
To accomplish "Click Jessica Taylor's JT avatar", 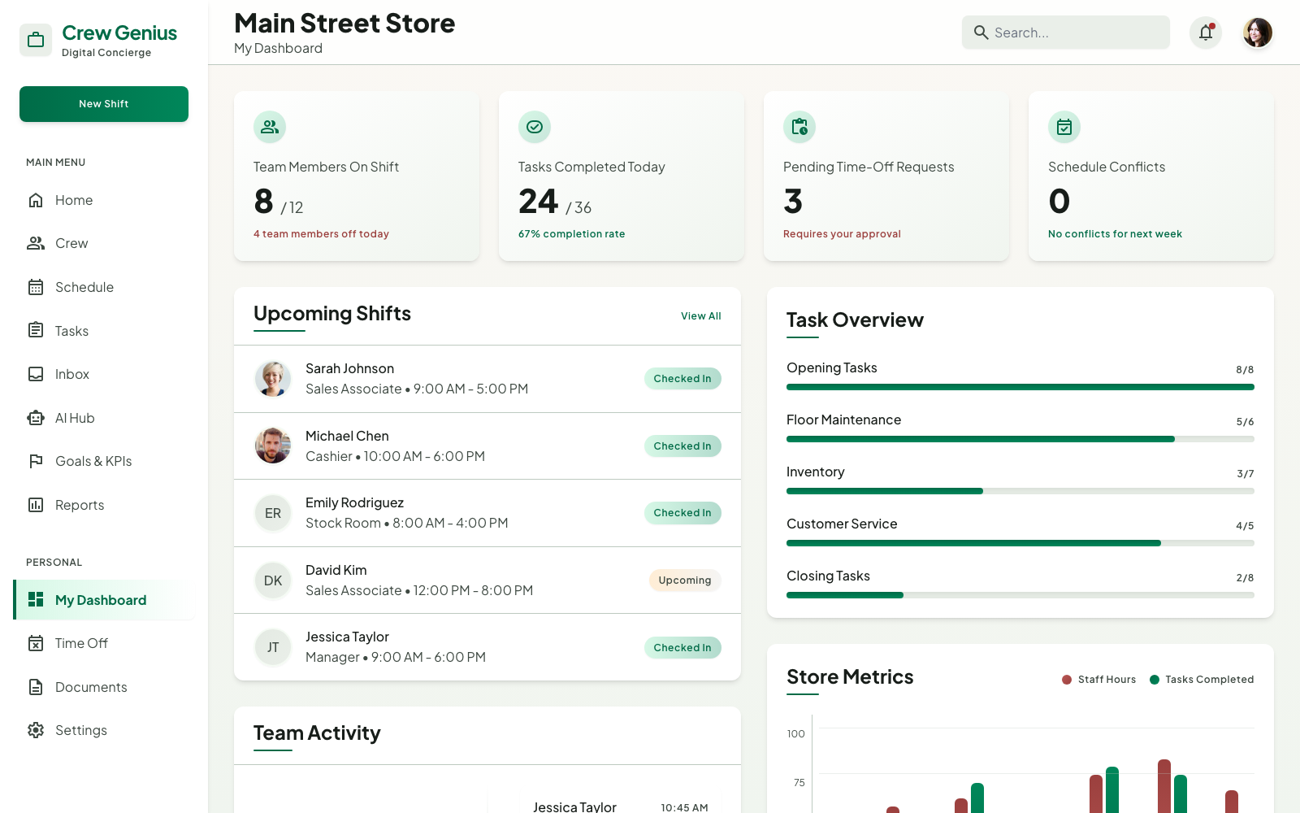I will (x=273, y=647).
